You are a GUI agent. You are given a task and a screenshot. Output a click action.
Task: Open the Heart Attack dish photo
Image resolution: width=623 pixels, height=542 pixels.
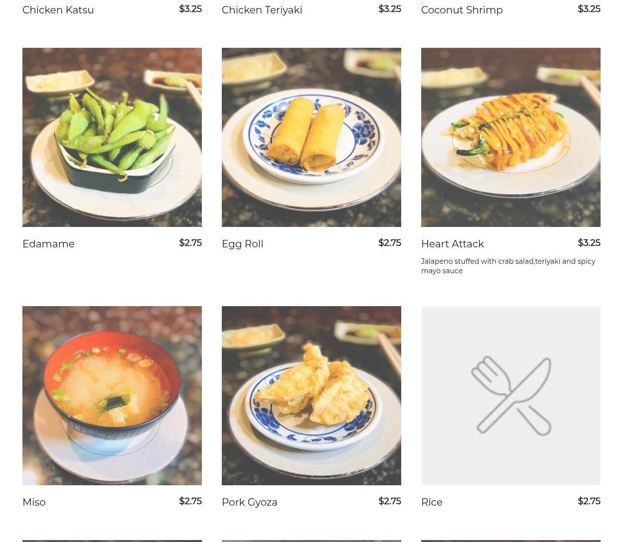click(511, 137)
